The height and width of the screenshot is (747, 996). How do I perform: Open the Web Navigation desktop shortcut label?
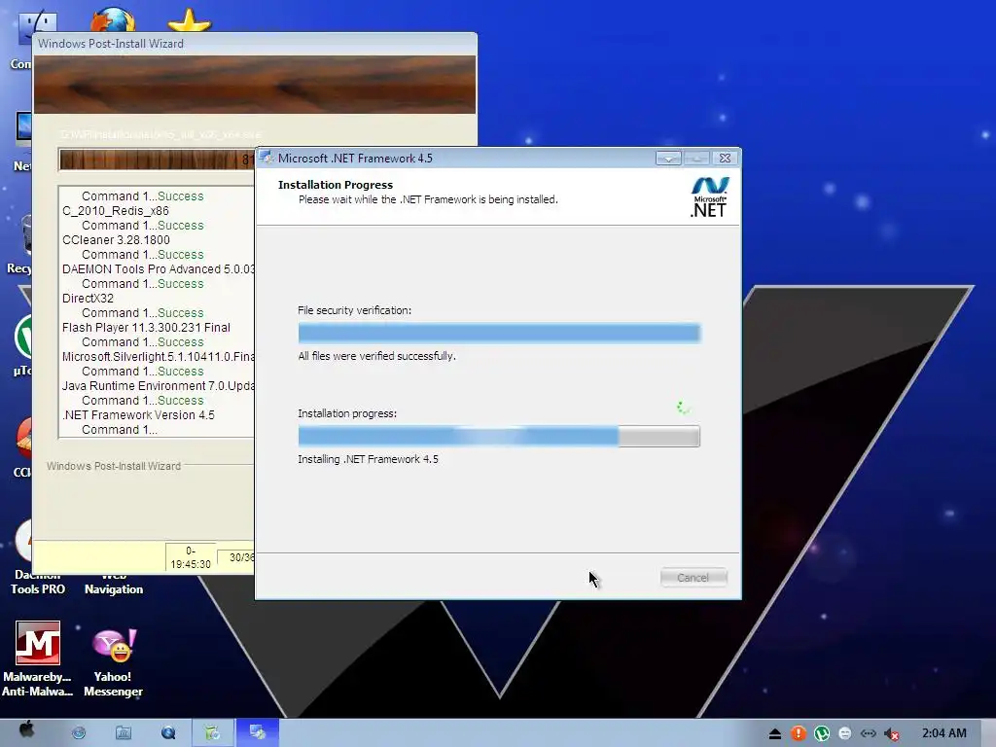coord(114,584)
